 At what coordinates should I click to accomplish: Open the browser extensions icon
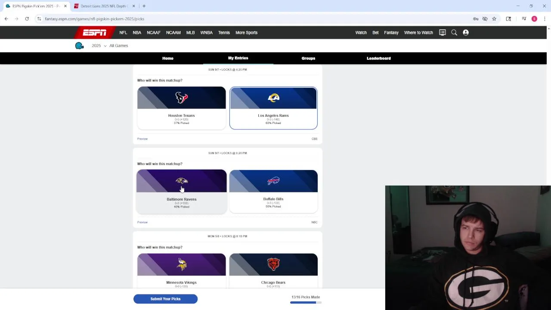pos(508,19)
